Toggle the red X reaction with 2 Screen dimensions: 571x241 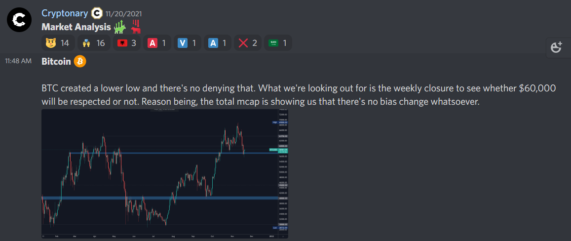point(248,43)
